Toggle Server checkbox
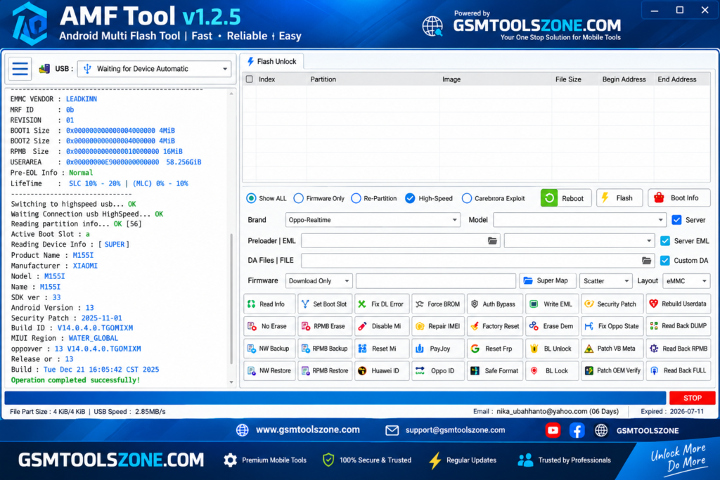 tap(677, 220)
